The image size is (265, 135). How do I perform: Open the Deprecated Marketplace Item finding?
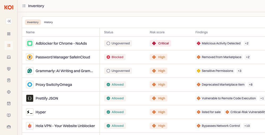pyautogui.click(x=221, y=85)
